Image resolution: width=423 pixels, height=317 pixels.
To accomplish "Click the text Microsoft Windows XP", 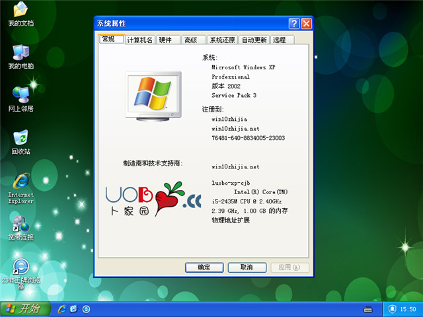I will coord(243,67).
